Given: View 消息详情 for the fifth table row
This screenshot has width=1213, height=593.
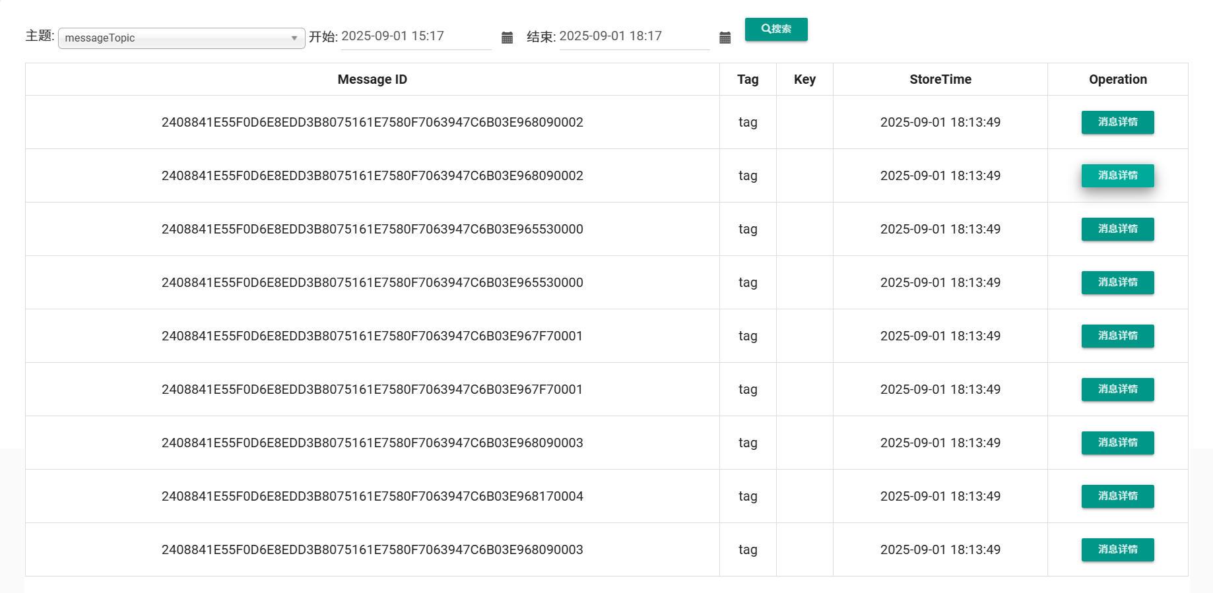Looking at the screenshot, I should coord(1117,336).
